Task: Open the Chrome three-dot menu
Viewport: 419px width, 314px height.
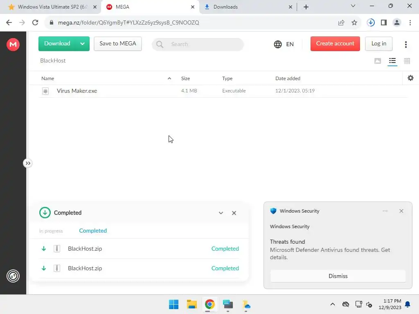Action: pyautogui.click(x=410, y=22)
